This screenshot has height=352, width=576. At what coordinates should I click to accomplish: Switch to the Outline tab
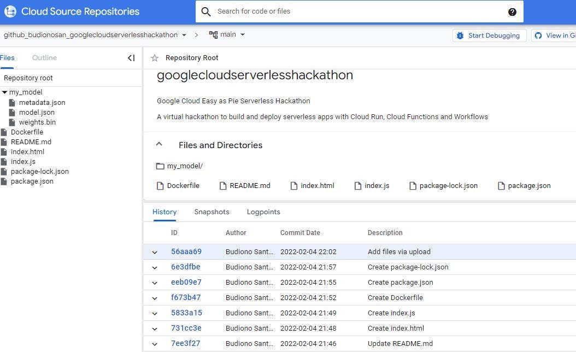tap(44, 58)
